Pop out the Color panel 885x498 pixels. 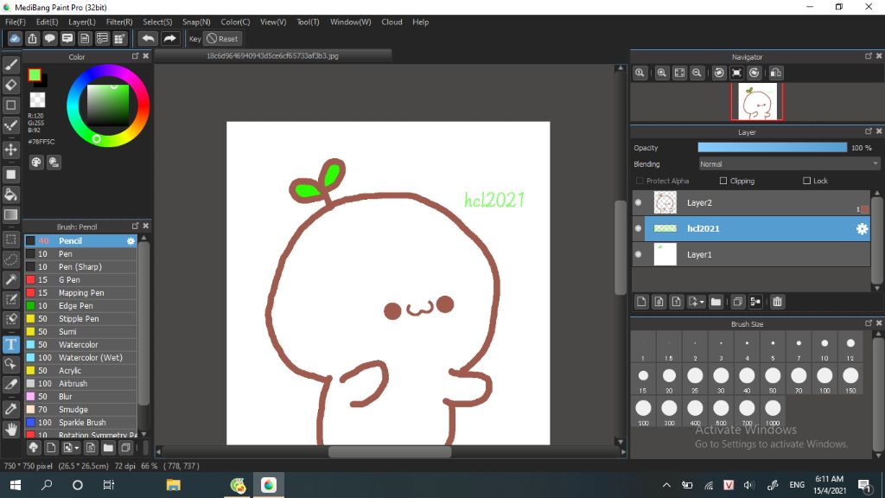(135, 56)
